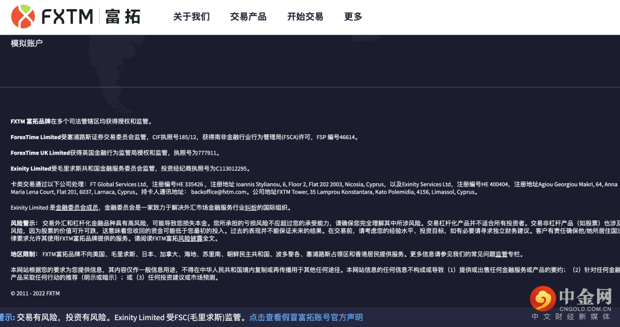Click the 地区限制 label

point(24,254)
